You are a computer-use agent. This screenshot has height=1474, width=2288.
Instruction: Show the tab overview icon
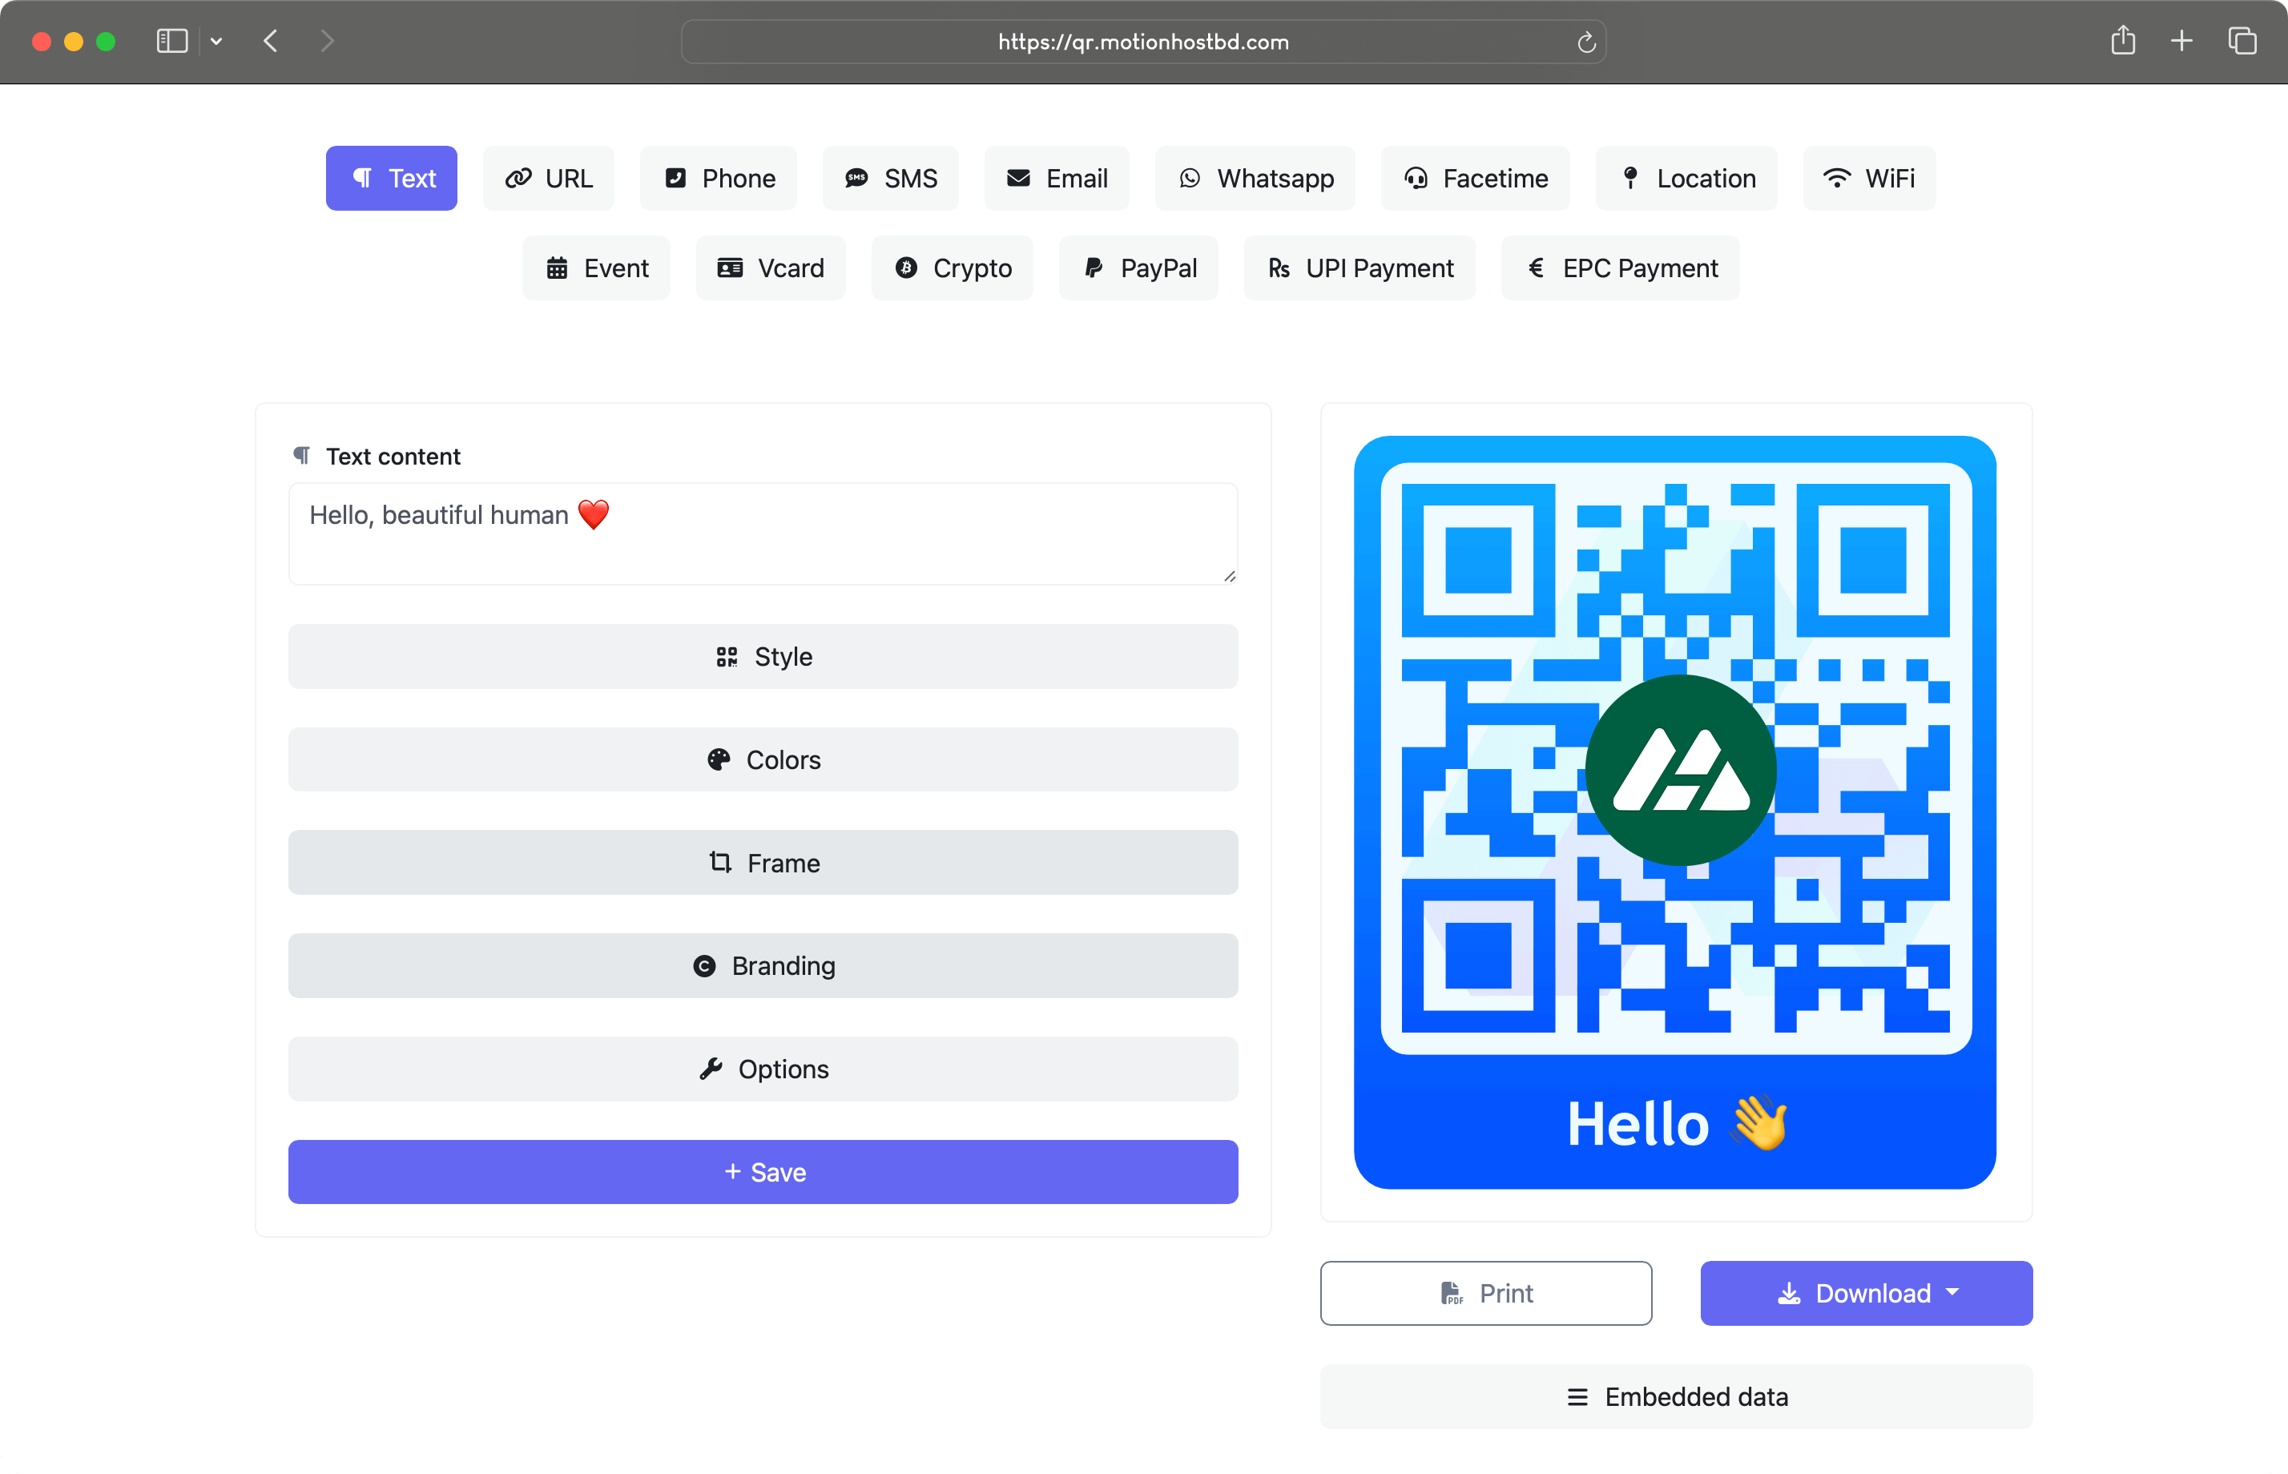(2241, 41)
